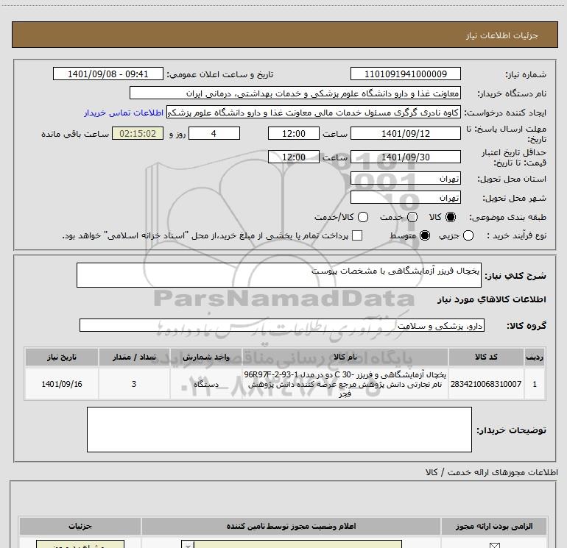The height and width of the screenshot is (548, 567).
Task: Click the نام کالا column header
Action: [x=345, y=357]
